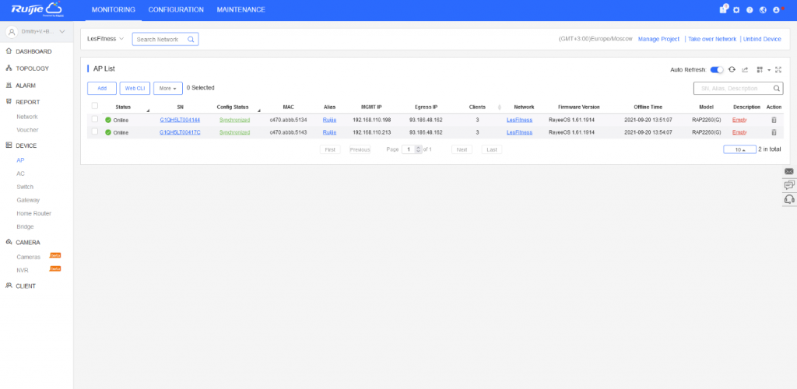This screenshot has height=389, width=797.
Task: Click the globe language icon
Action: click(x=762, y=10)
